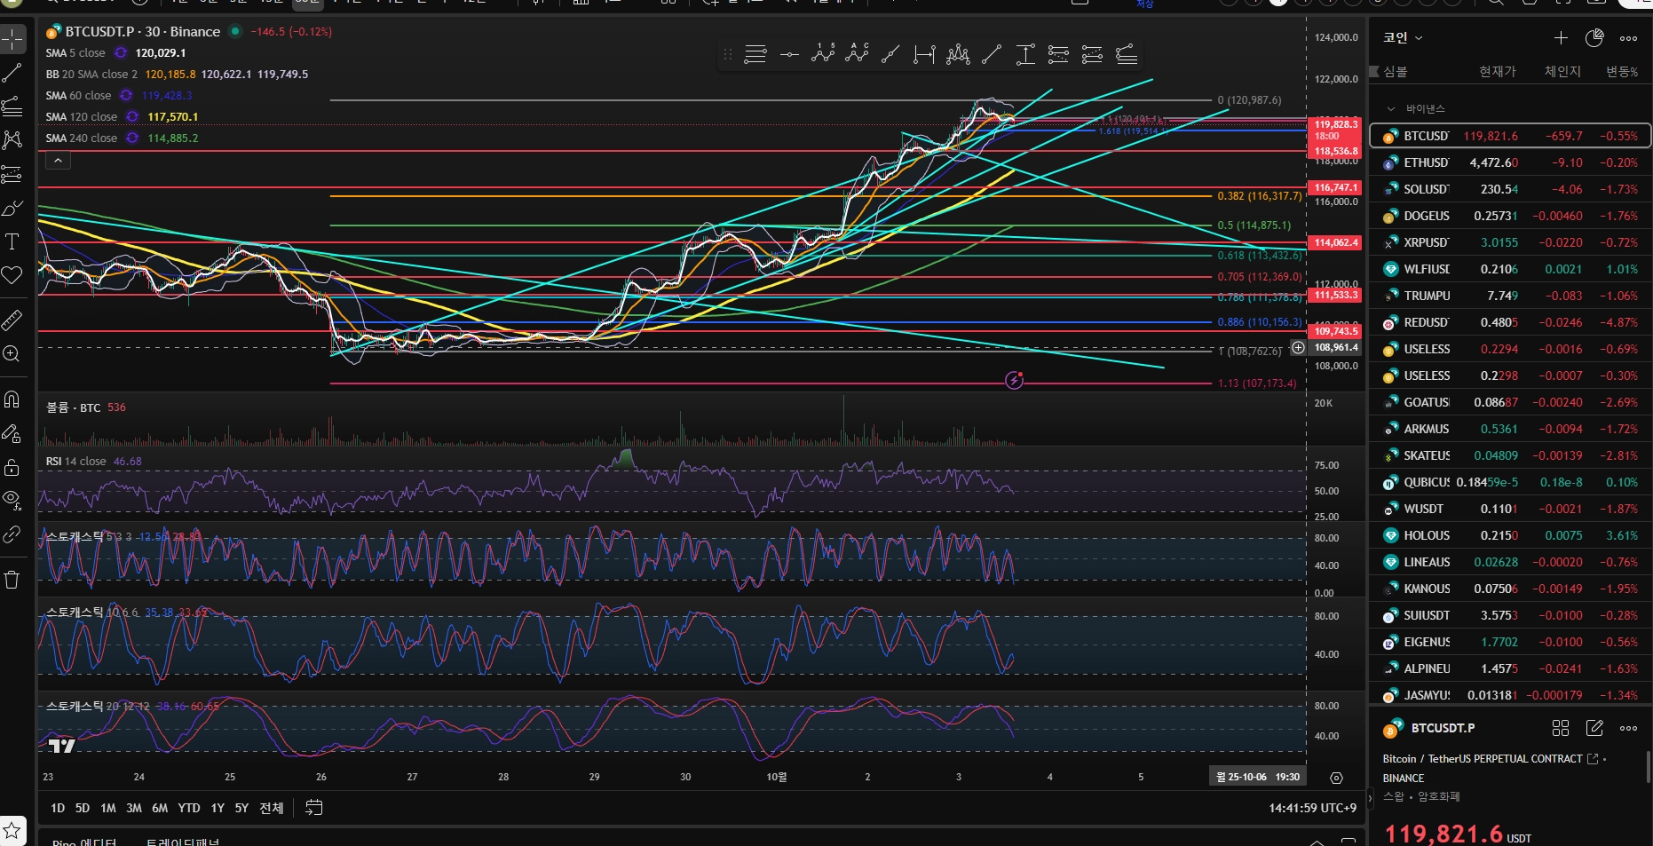Activate the ruler measure tool
Image resolution: width=1653 pixels, height=846 pixels.
[12, 320]
